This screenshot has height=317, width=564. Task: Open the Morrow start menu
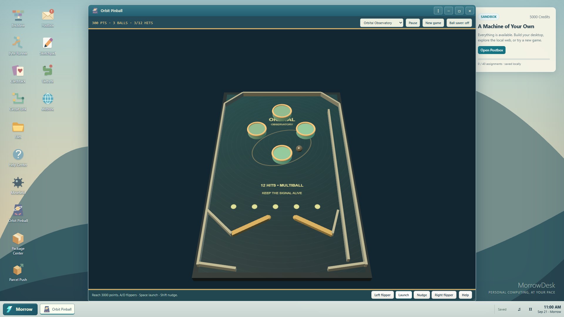[x=20, y=309]
